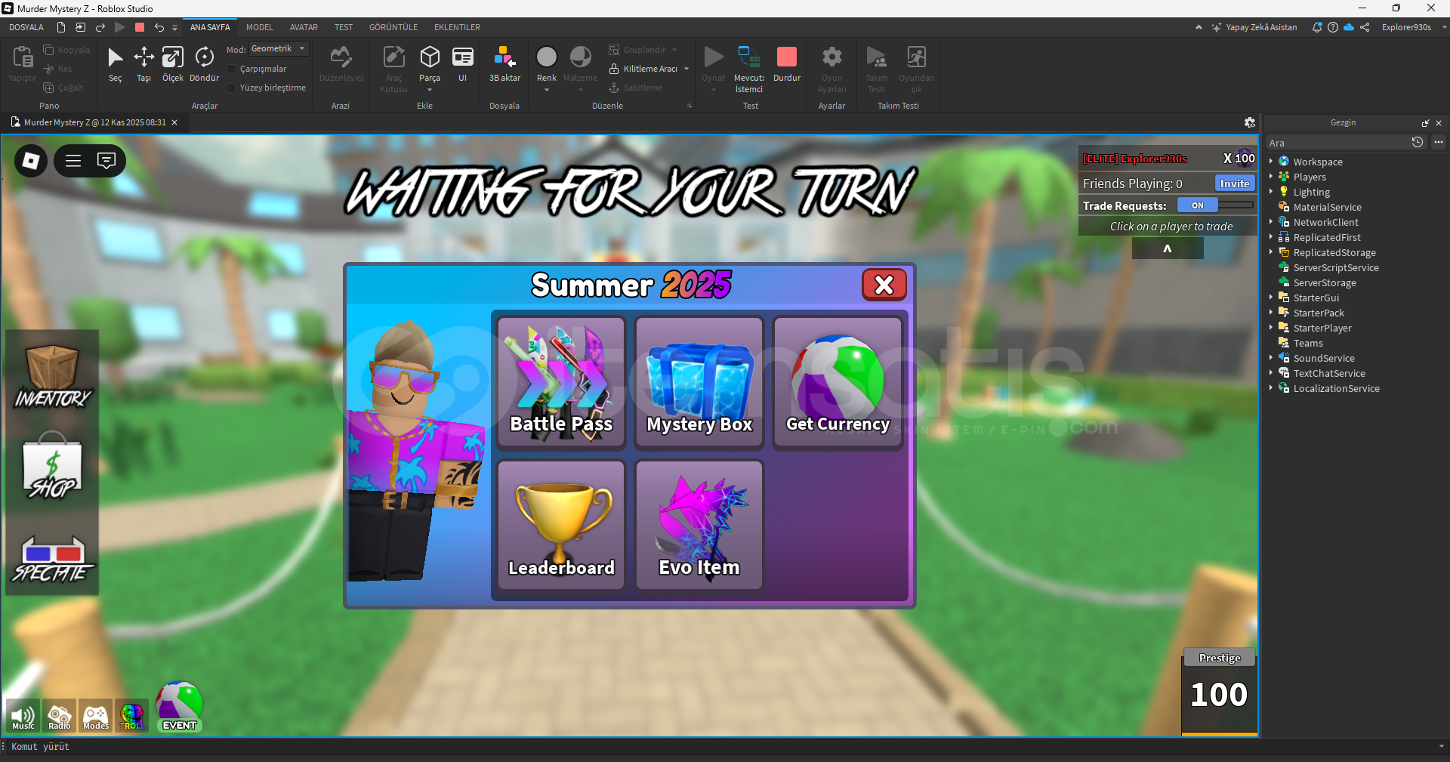1450x762 pixels.
Task: Switch to the MODEL tab
Action: point(260,27)
